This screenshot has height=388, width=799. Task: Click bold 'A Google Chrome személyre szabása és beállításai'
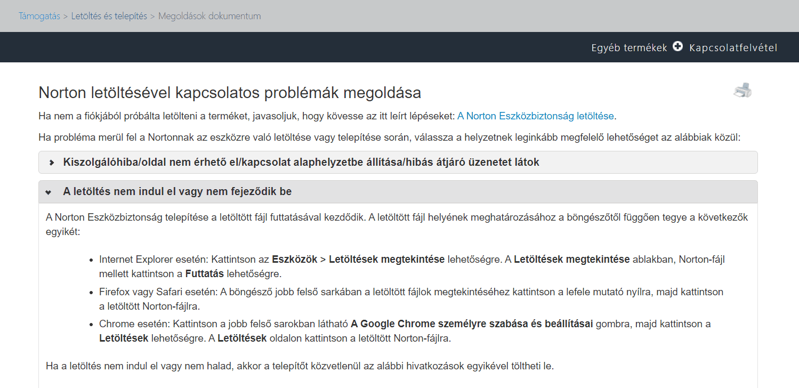coord(471,324)
